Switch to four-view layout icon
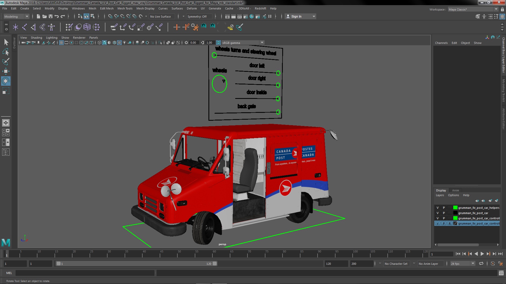506x284 pixels. [x=6, y=133]
